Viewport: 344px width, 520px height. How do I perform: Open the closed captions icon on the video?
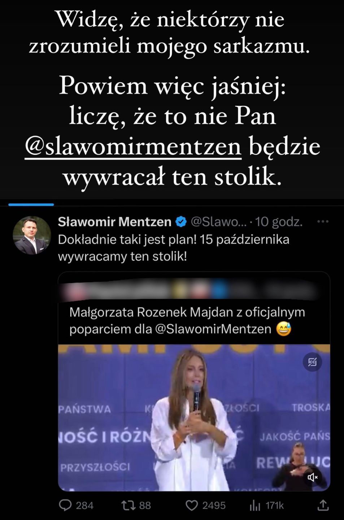pyautogui.click(x=312, y=362)
